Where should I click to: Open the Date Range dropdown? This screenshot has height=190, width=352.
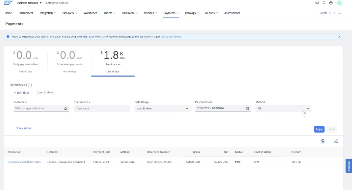[x=162, y=108]
